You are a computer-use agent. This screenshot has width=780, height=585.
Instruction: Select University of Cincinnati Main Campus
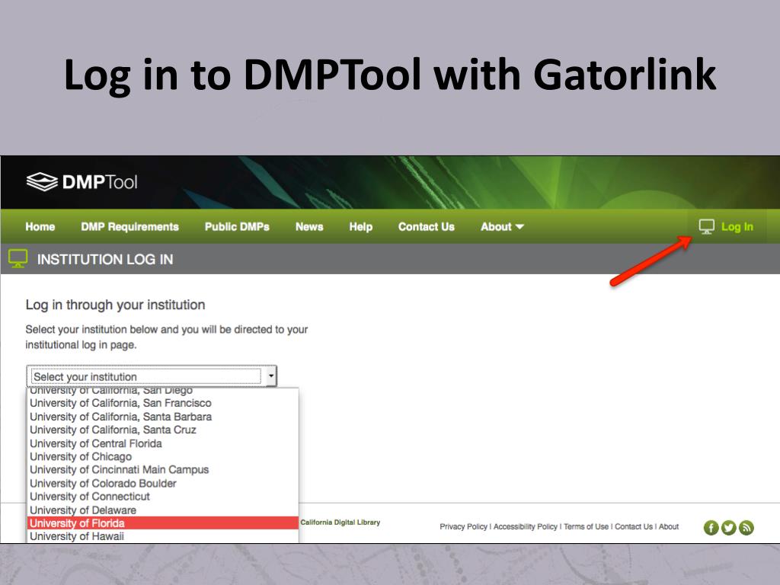coord(162,469)
